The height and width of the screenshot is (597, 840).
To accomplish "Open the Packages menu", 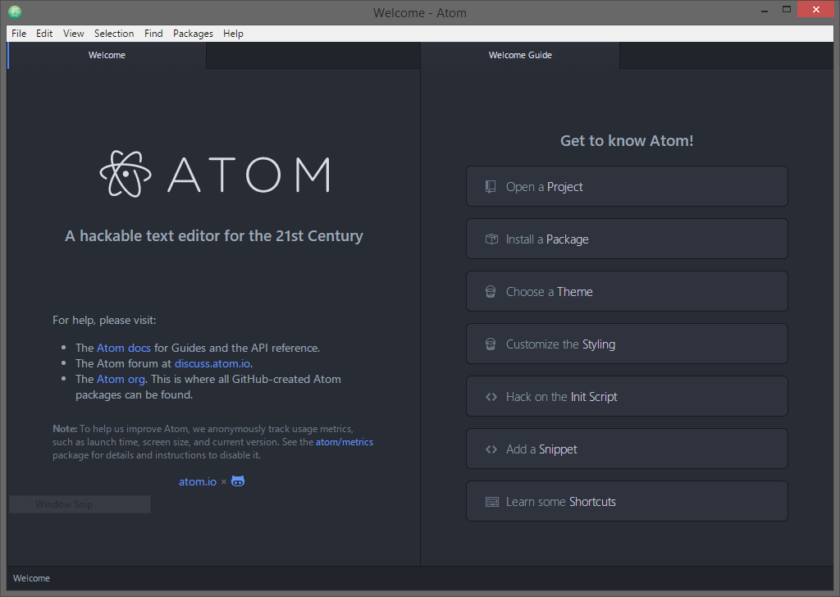I will pyautogui.click(x=193, y=33).
